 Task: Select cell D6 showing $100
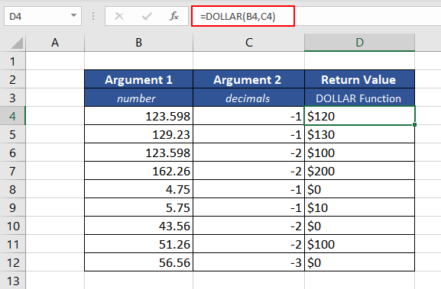[x=359, y=153]
